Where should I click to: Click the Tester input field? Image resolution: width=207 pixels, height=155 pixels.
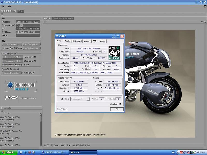[28, 35]
